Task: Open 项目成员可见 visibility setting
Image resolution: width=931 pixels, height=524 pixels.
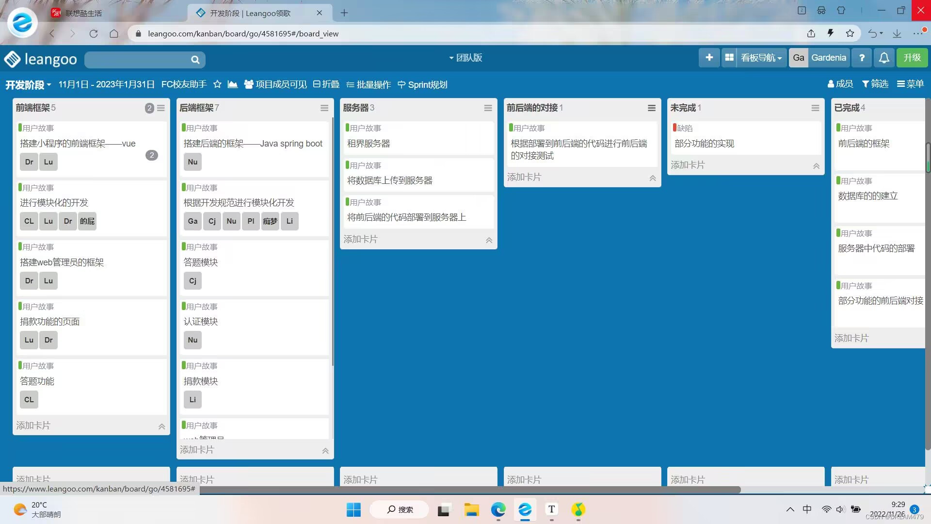Action: pos(275,84)
